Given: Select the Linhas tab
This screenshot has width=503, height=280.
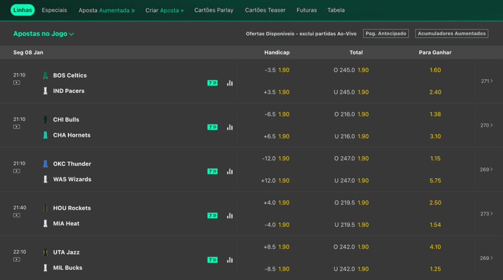Looking at the screenshot, I should 23,10.
